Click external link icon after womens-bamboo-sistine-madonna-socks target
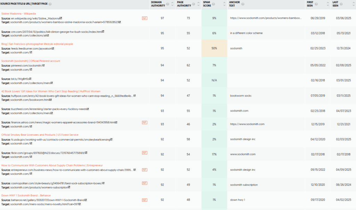Viewport: 356px width, 210px height. click(x=120, y=22)
